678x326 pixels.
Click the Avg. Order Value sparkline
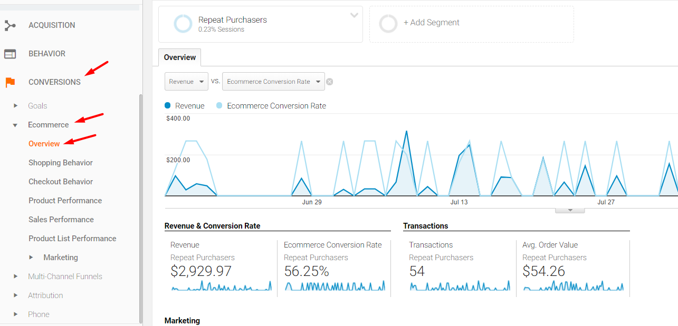click(x=574, y=286)
